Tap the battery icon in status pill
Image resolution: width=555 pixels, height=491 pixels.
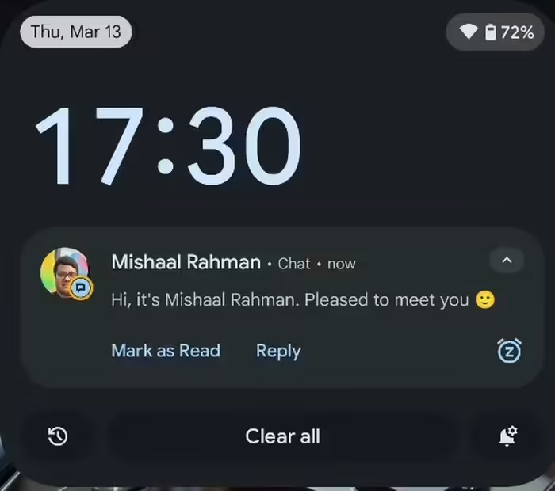point(490,32)
